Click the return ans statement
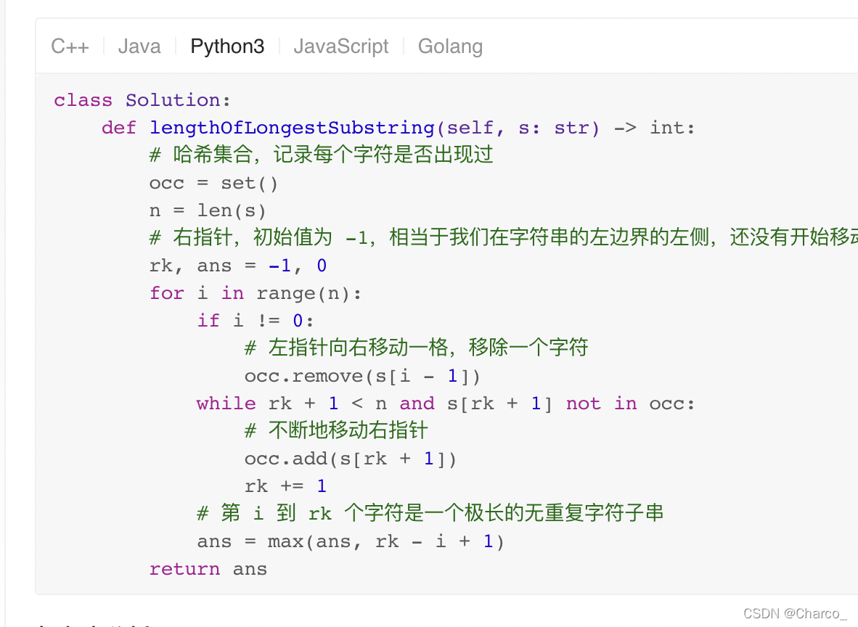 point(209,569)
